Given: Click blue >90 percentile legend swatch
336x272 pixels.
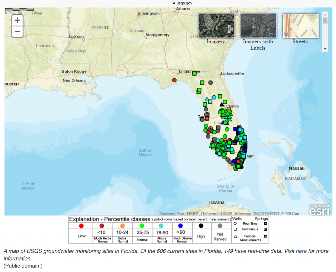Looking at the screenshot, I should click(x=180, y=226).
